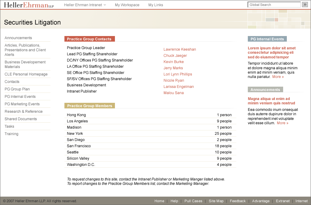311x205 pixels.
Task: Open My Links menu
Action: click(x=155, y=5)
